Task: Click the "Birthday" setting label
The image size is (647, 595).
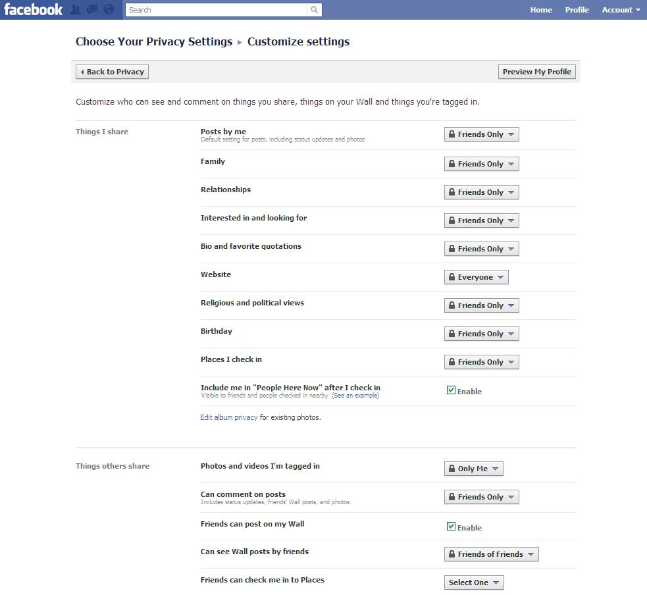Action: tap(217, 331)
